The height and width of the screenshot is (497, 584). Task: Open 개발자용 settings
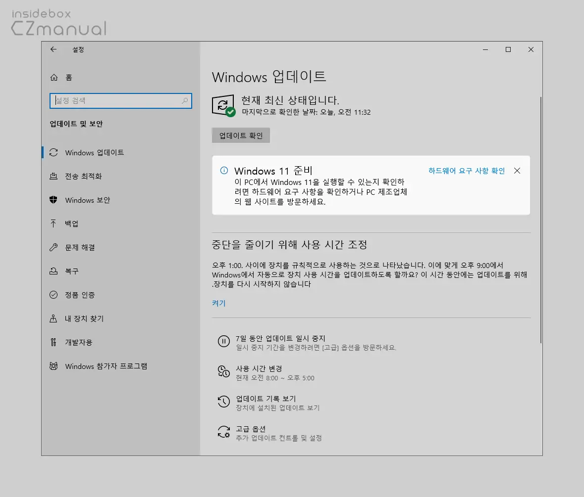tap(121, 342)
